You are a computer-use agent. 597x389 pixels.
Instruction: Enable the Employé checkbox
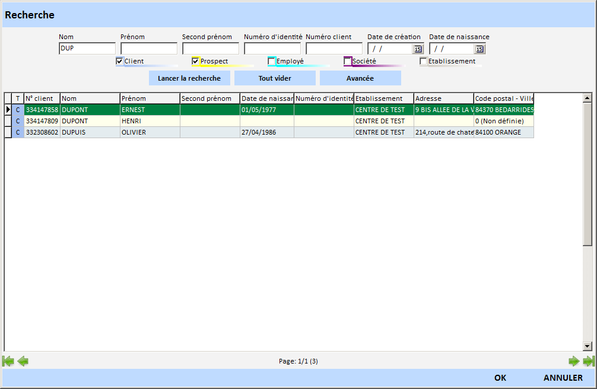272,61
